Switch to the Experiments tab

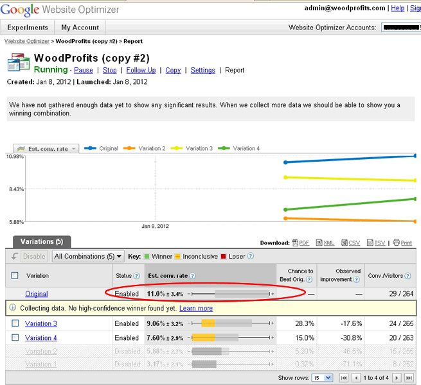[28, 28]
